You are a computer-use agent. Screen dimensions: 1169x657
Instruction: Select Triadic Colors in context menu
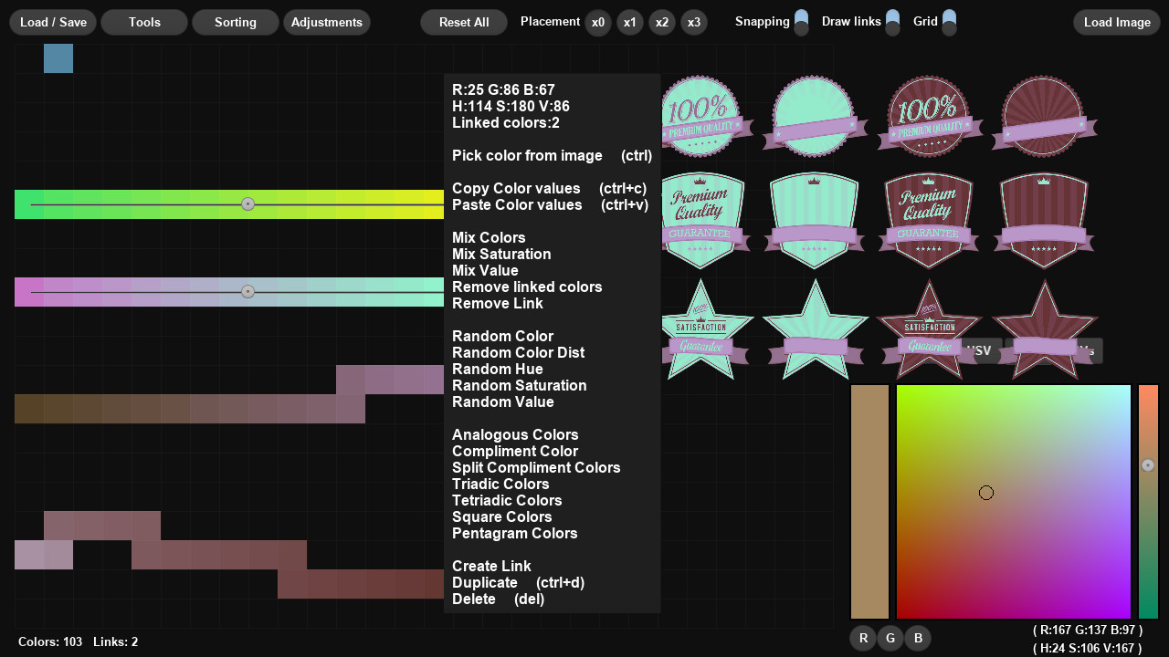[x=500, y=484]
